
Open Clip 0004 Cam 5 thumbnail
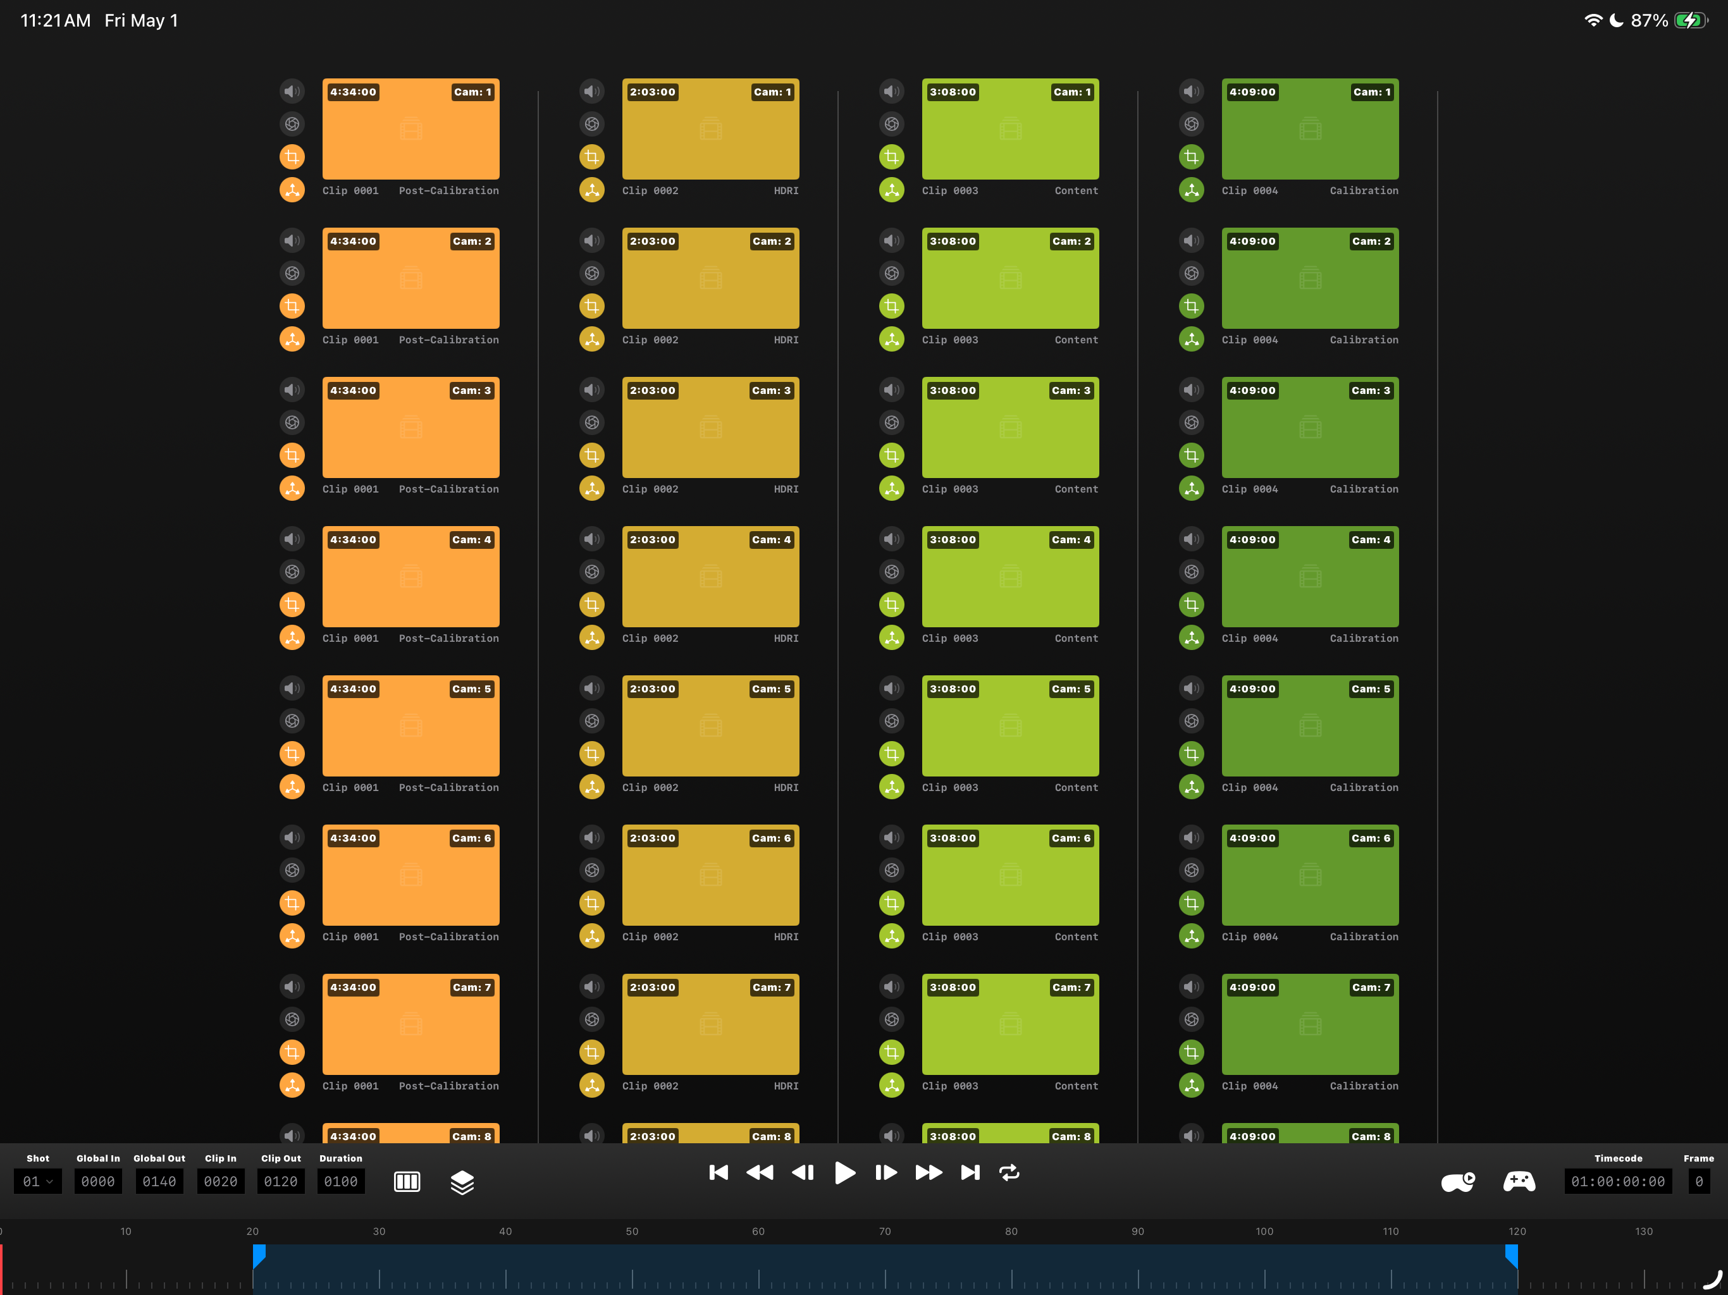tap(1310, 726)
